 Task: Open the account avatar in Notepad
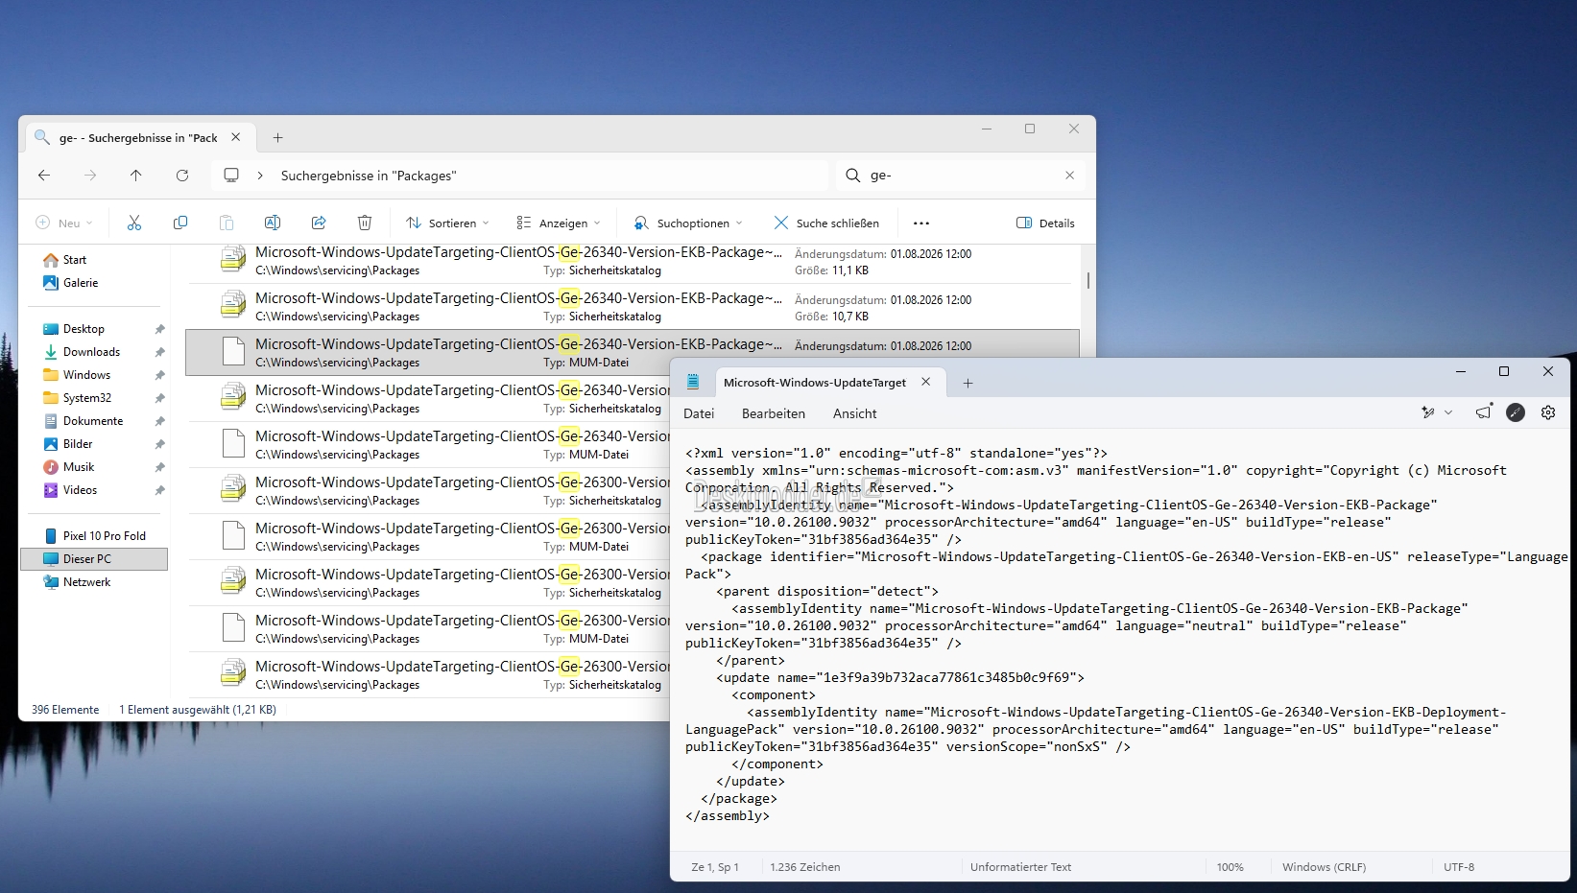point(1516,412)
